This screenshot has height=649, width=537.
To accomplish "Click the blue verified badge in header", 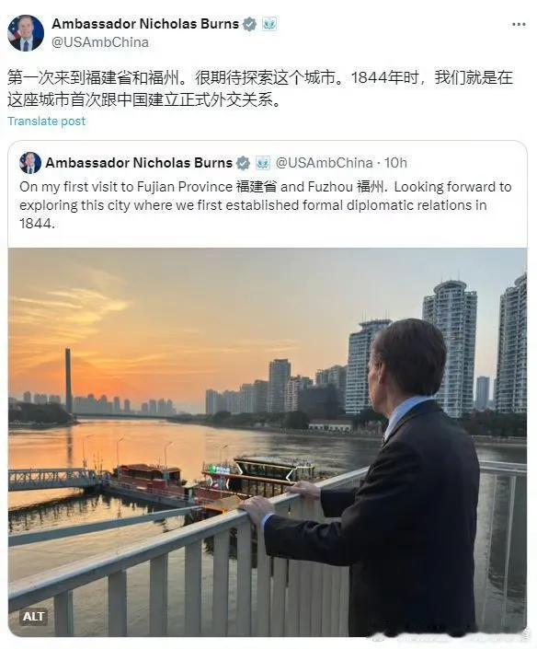I will click(249, 24).
